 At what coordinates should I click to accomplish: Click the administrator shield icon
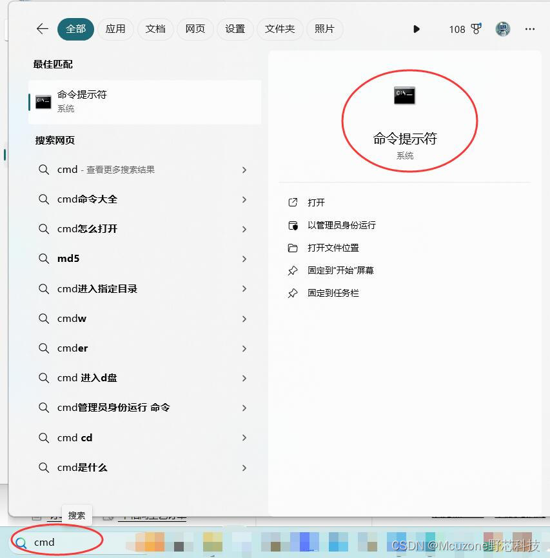(x=293, y=225)
